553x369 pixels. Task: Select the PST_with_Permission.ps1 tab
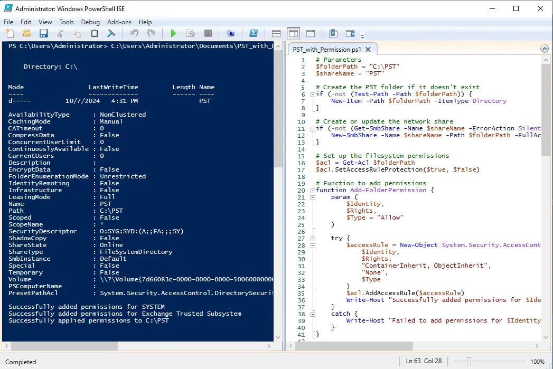tap(326, 49)
